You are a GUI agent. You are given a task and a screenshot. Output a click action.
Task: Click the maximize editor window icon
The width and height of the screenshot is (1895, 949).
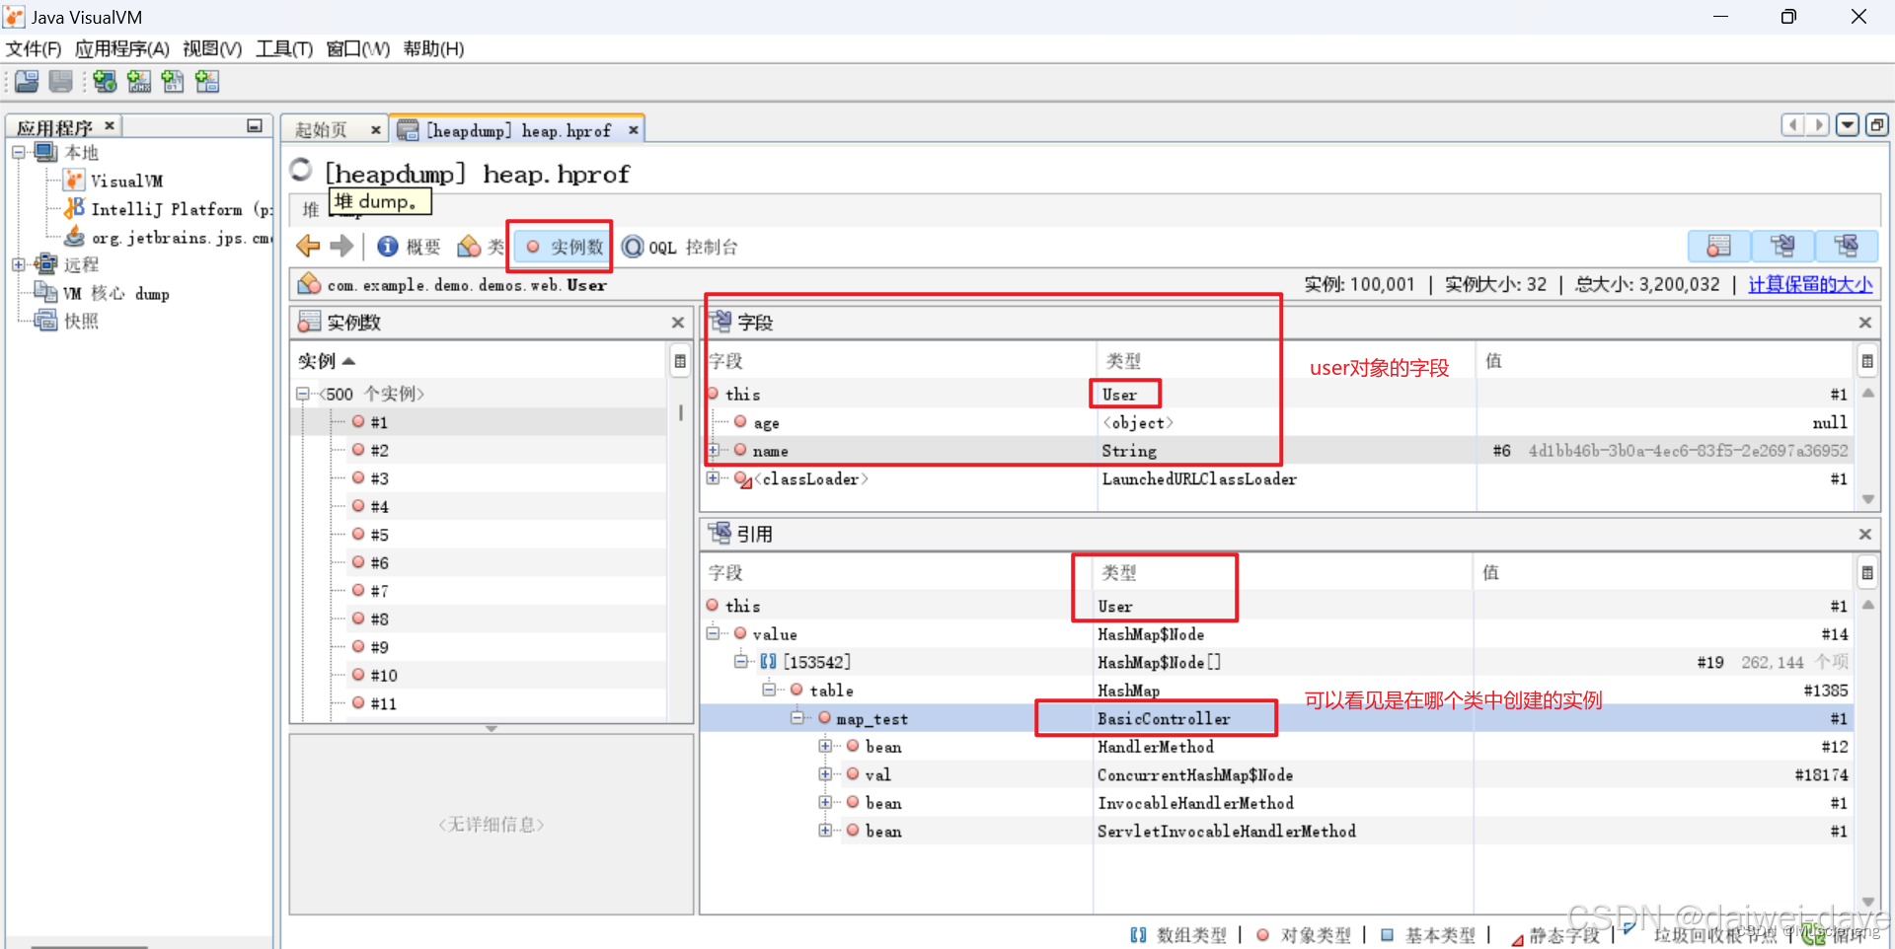coord(1877,125)
